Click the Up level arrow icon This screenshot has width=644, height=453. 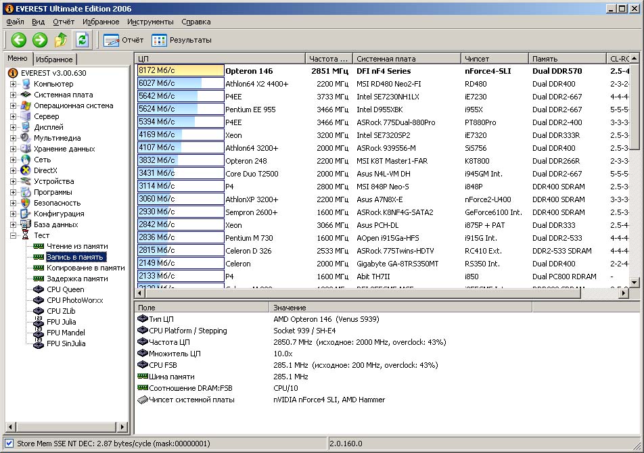(61, 40)
